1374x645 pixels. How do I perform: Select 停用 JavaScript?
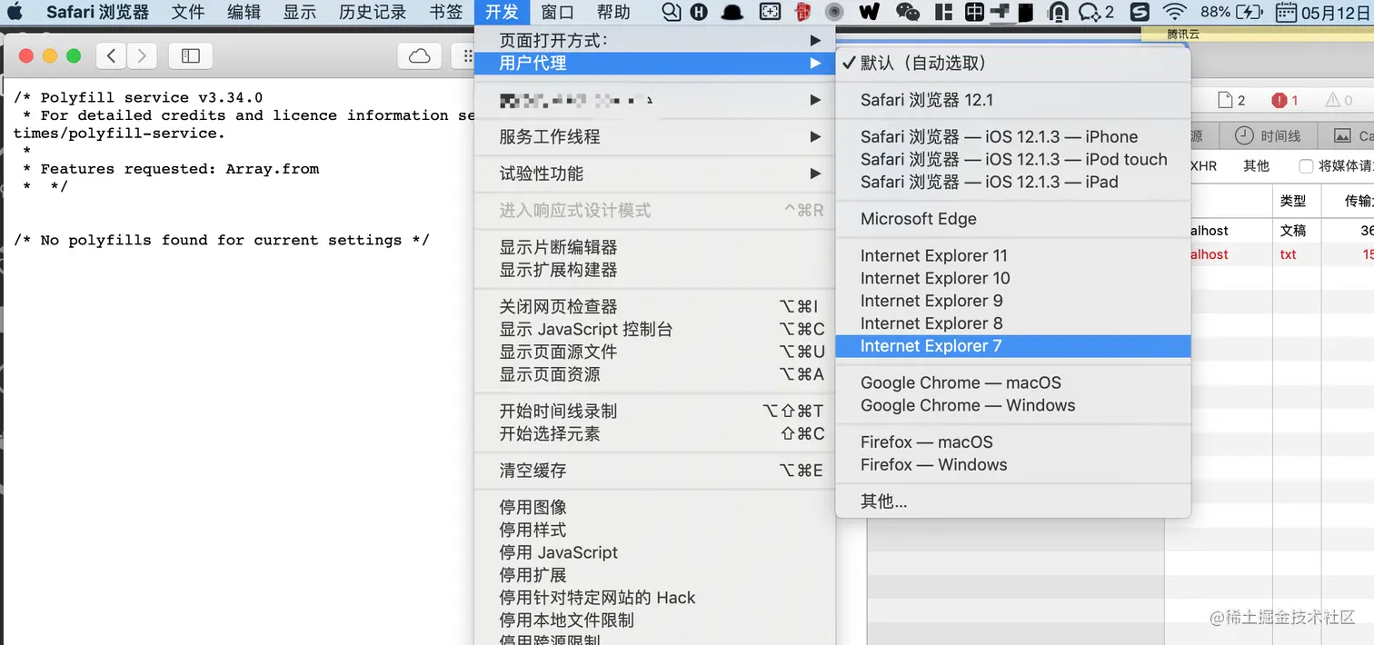(x=654, y=552)
